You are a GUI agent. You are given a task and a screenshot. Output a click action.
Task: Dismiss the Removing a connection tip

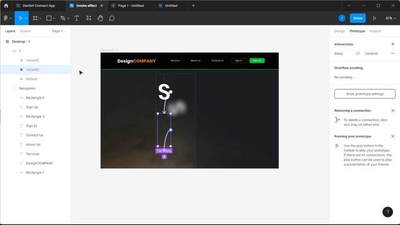pos(393,111)
